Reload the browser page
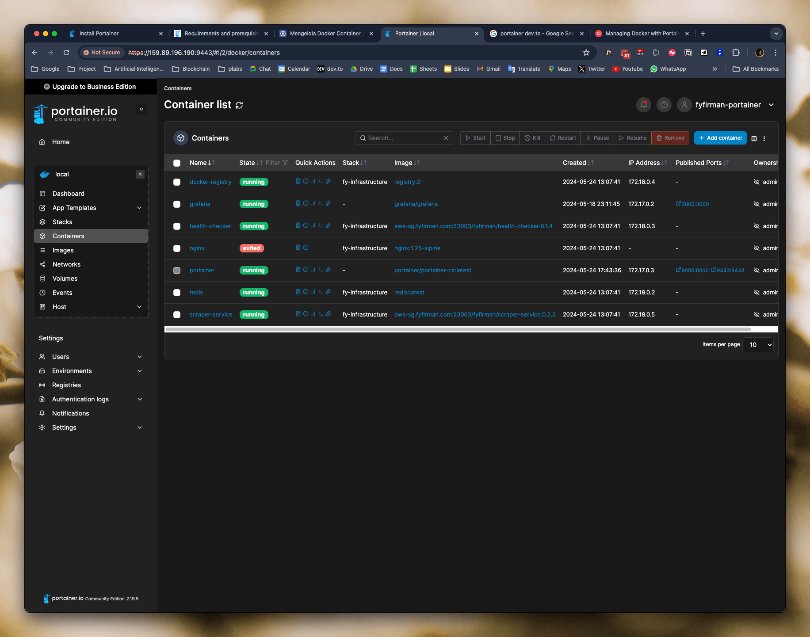 (x=66, y=53)
